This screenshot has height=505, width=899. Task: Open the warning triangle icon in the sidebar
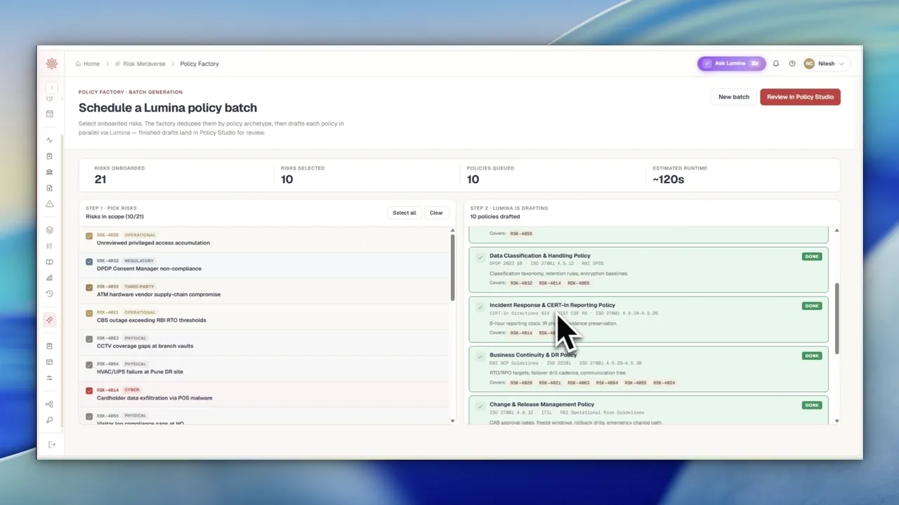49,204
